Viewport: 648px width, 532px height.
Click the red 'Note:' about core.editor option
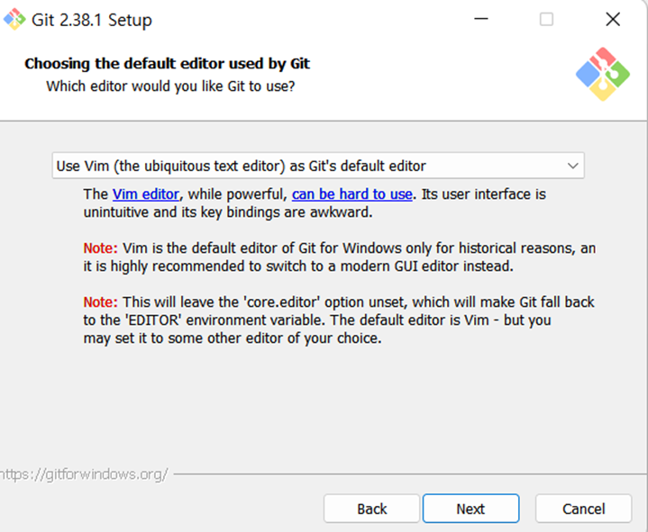coord(100,302)
